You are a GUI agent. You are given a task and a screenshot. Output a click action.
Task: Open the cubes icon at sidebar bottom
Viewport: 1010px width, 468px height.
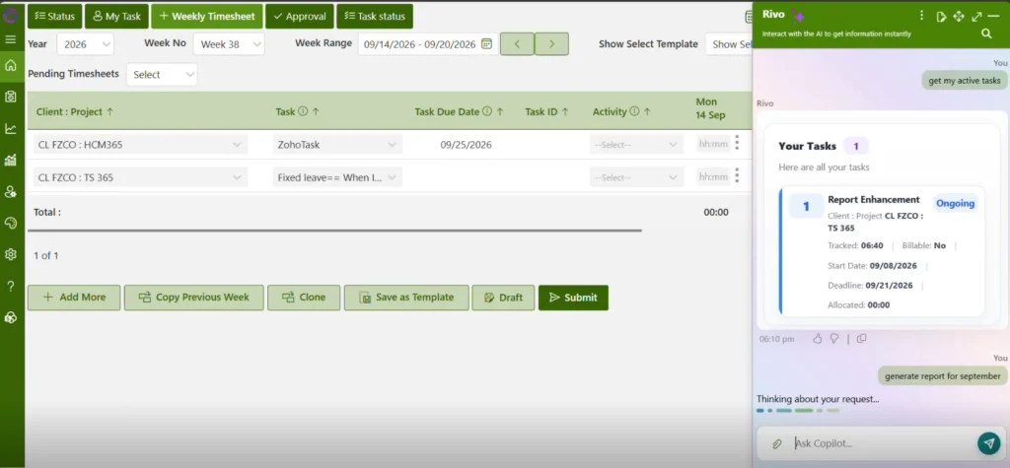point(10,317)
